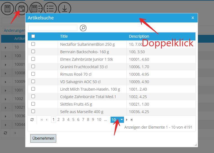The width and height of the screenshot is (214, 153).
Task: Refresh the background article grid
Action: pos(6,133)
